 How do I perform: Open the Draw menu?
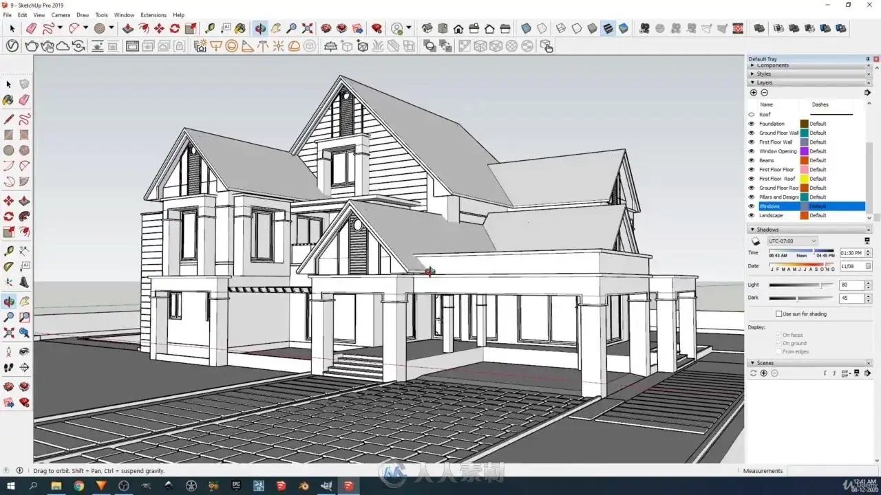(83, 14)
